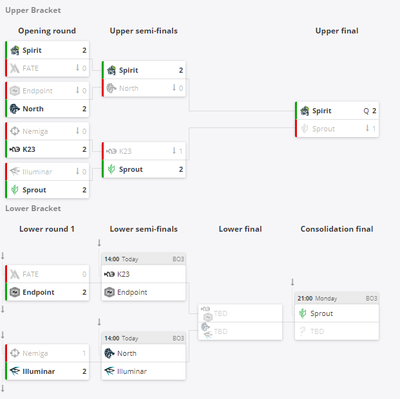Click the FATE logo in Opening round
The height and width of the screenshot is (399, 400).
[x=14, y=68]
